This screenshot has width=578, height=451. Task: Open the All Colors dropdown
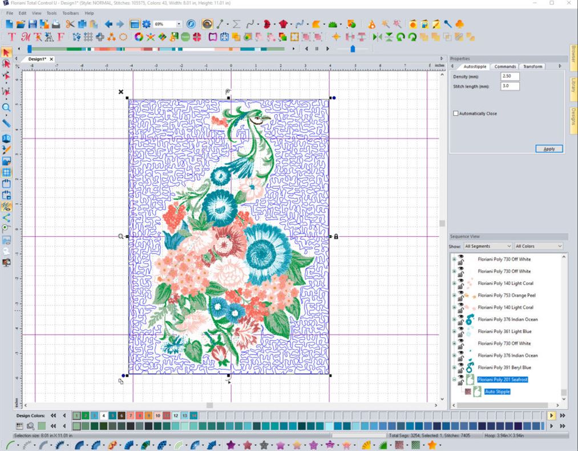coord(536,246)
